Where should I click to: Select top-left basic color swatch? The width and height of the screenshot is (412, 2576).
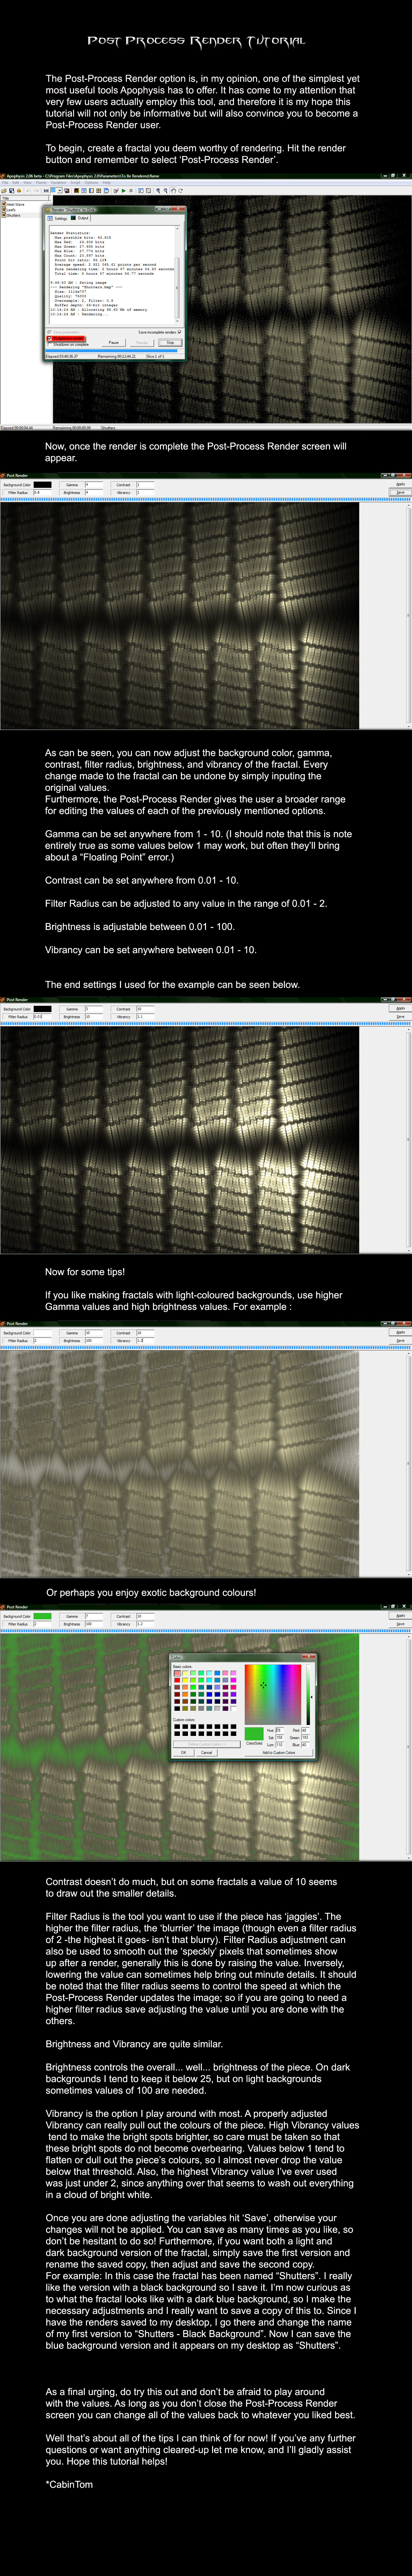pyautogui.click(x=177, y=1673)
